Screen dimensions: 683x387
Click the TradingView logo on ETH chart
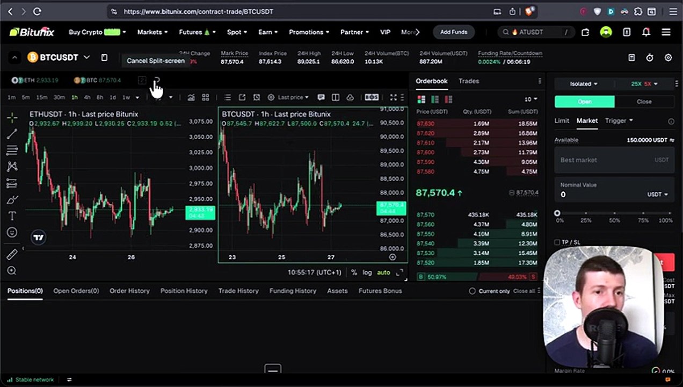click(38, 237)
